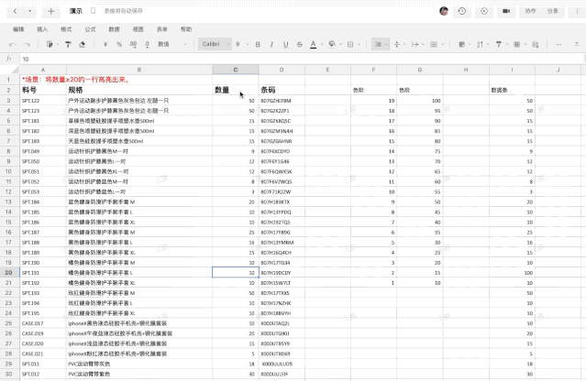Image resolution: width=586 pixels, height=381 pixels.
Task: Apply the yuan currency format
Action: click(x=105, y=44)
